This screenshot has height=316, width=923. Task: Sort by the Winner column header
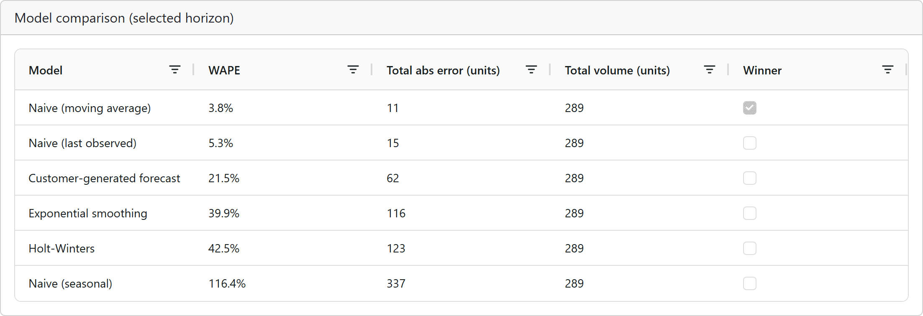pos(762,70)
